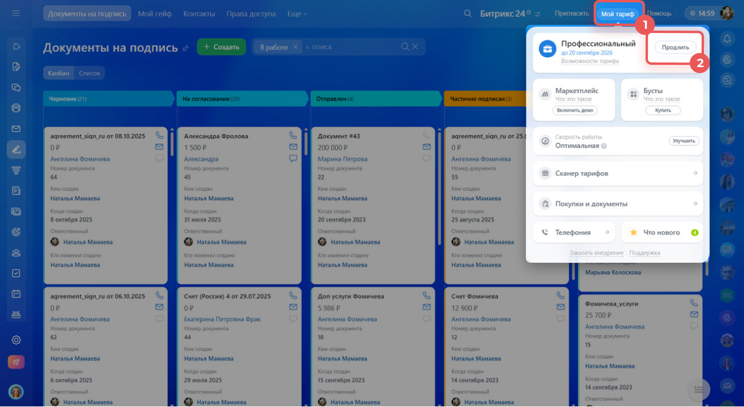
Task: Click the notifications bell icon
Action: 727,39
